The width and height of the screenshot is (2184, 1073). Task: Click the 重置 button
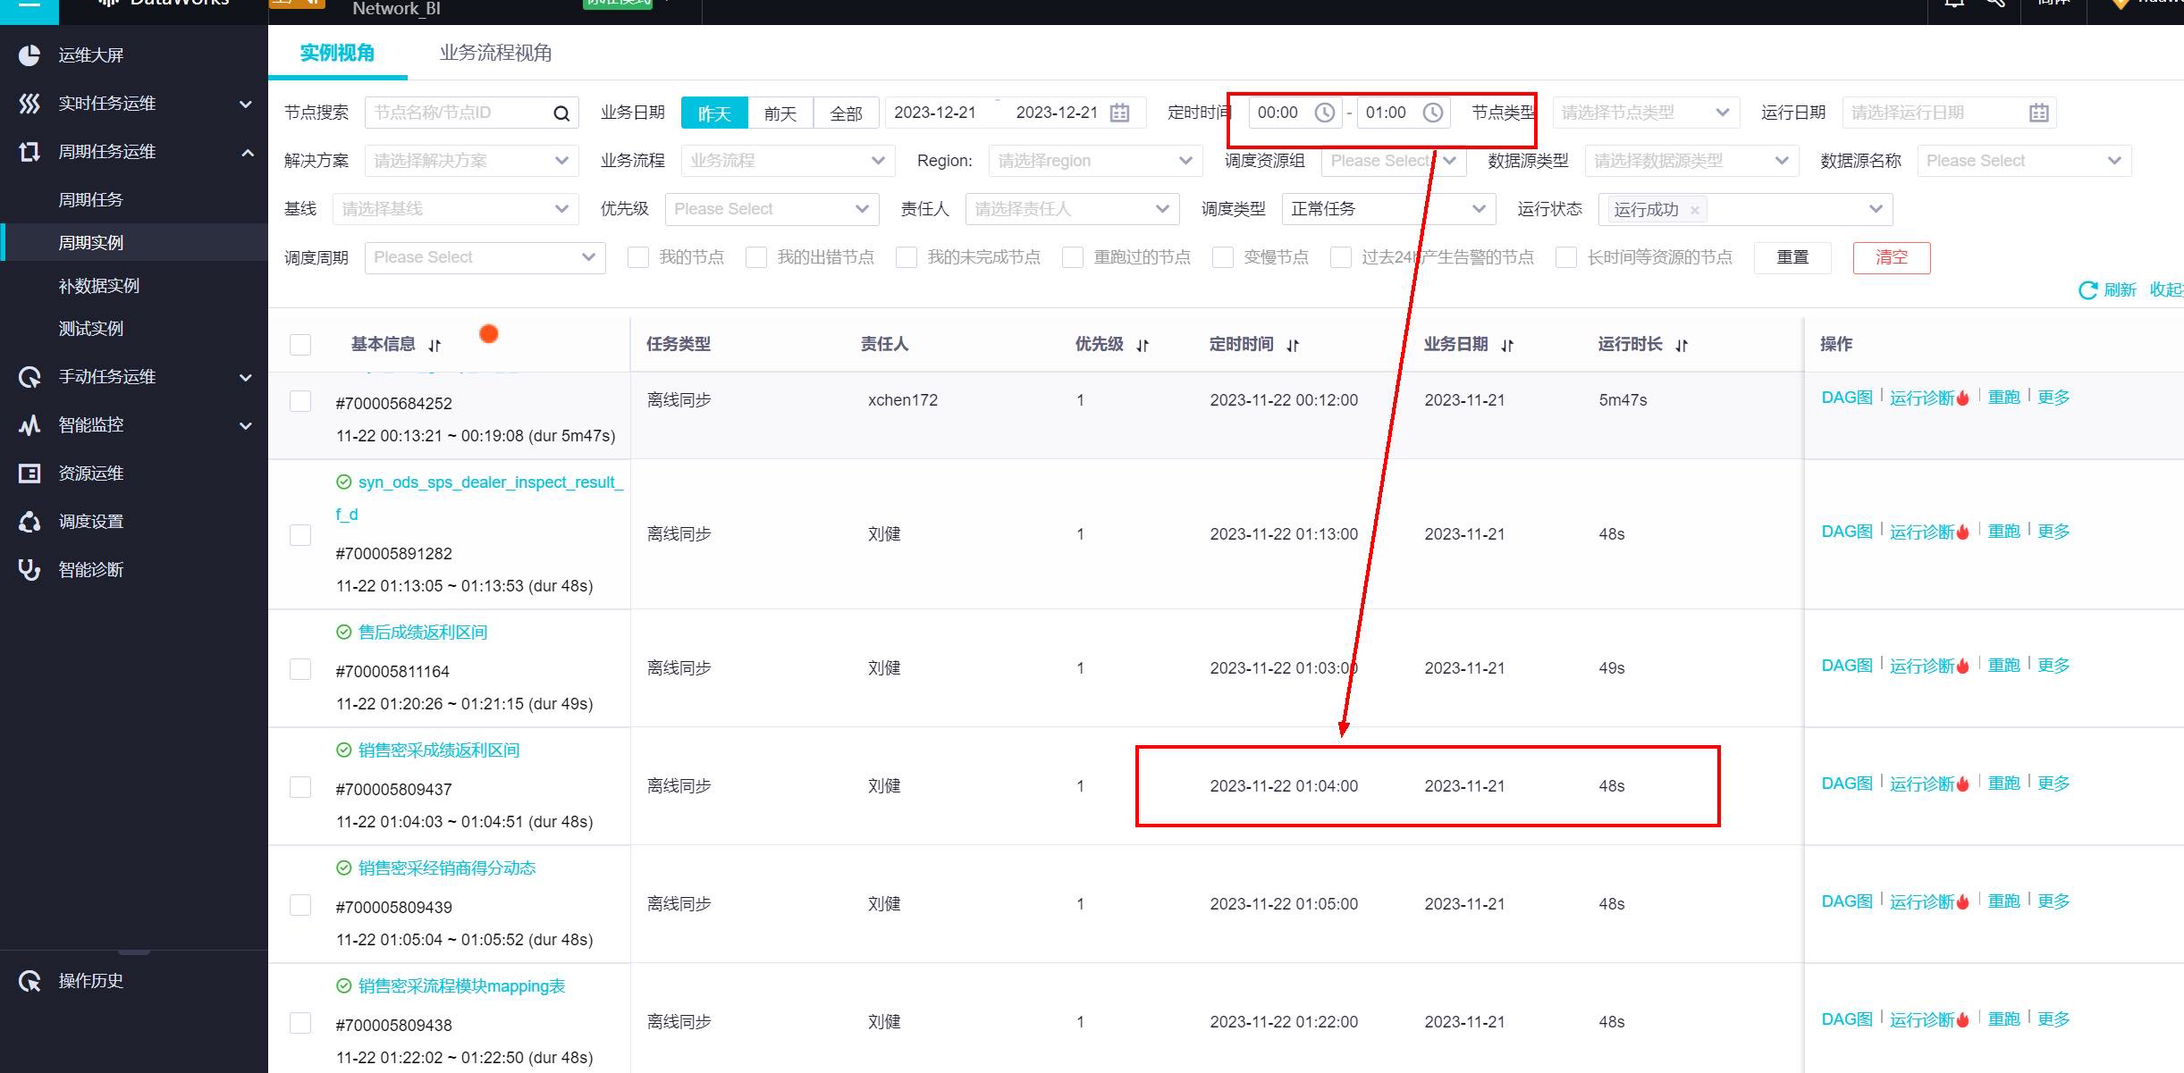tap(1792, 257)
